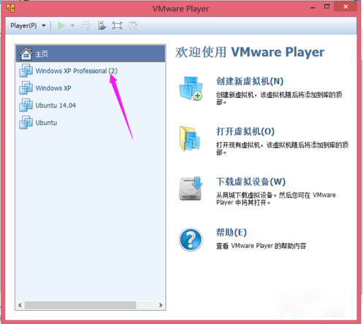Maximize the VMware Player window

[327, 7]
